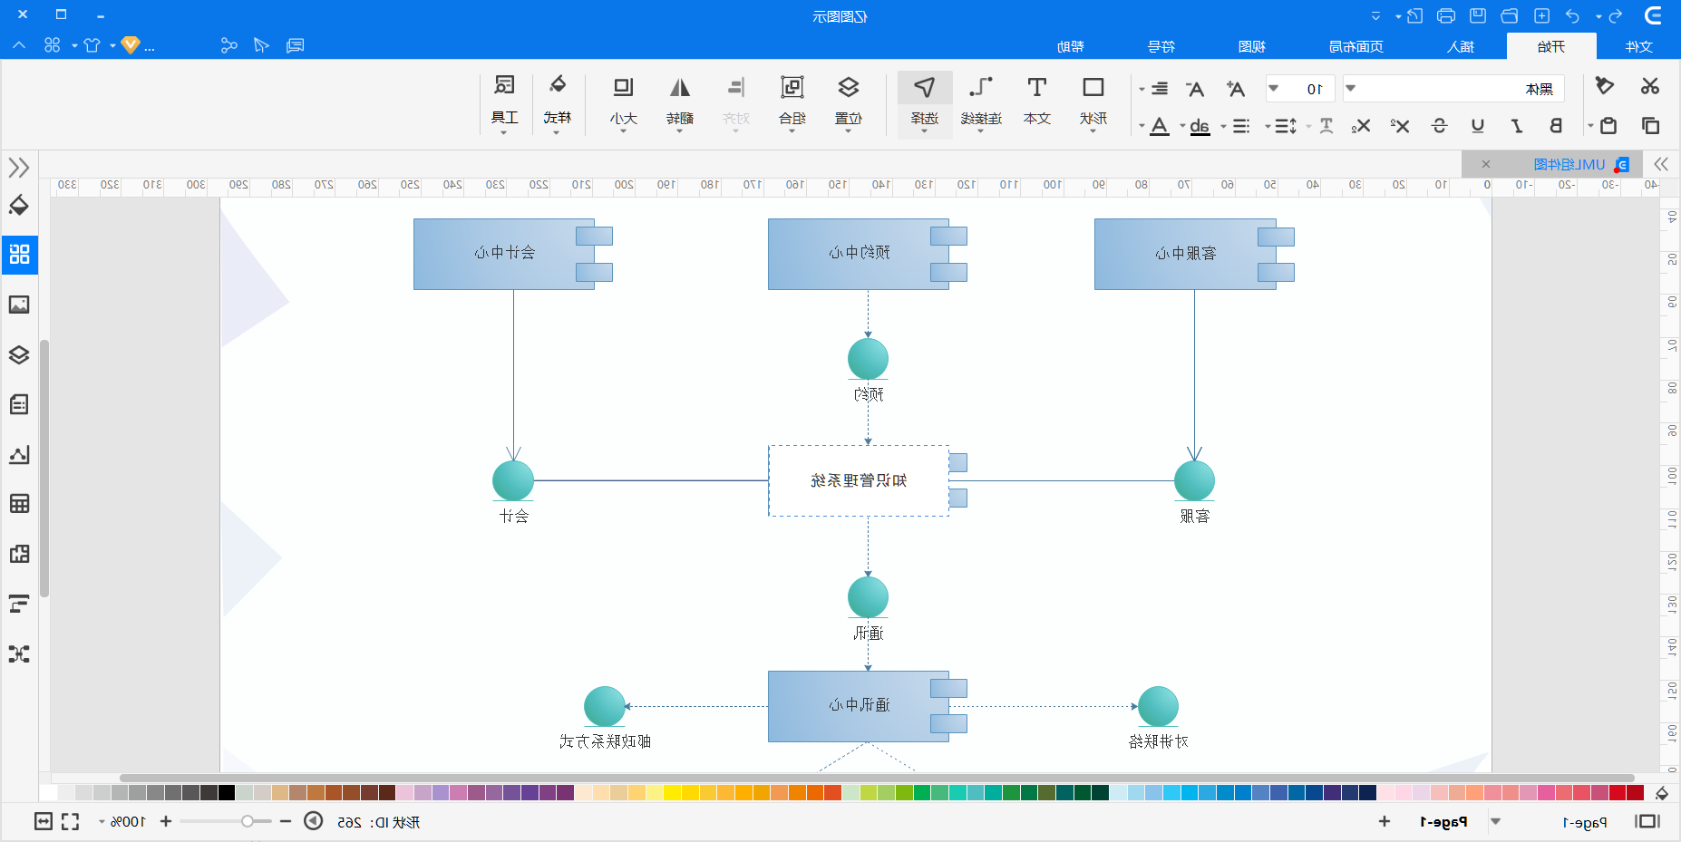Open the chart panel in sidebar
Viewport: 1681px width, 842px height.
[19, 454]
